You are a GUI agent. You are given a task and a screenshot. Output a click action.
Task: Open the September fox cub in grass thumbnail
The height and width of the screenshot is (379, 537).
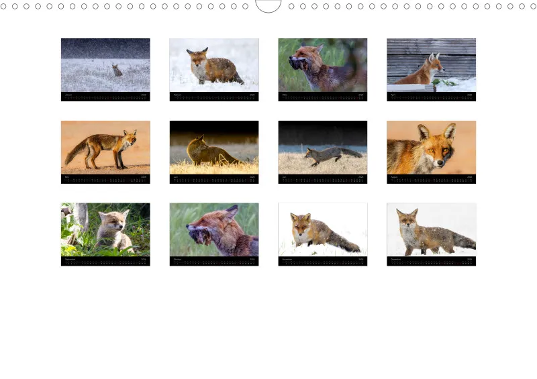pos(105,235)
